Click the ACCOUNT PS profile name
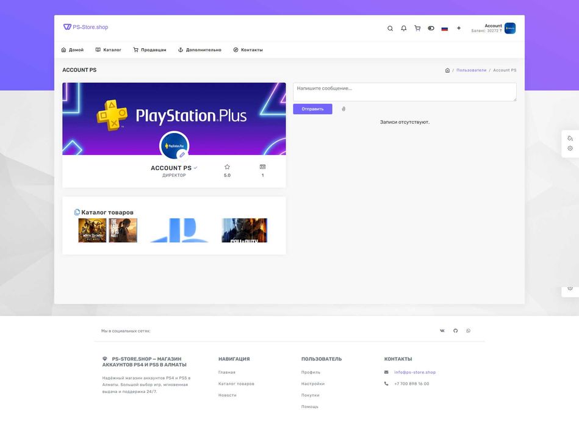Image resolution: width=579 pixels, height=427 pixels. pyautogui.click(x=171, y=168)
